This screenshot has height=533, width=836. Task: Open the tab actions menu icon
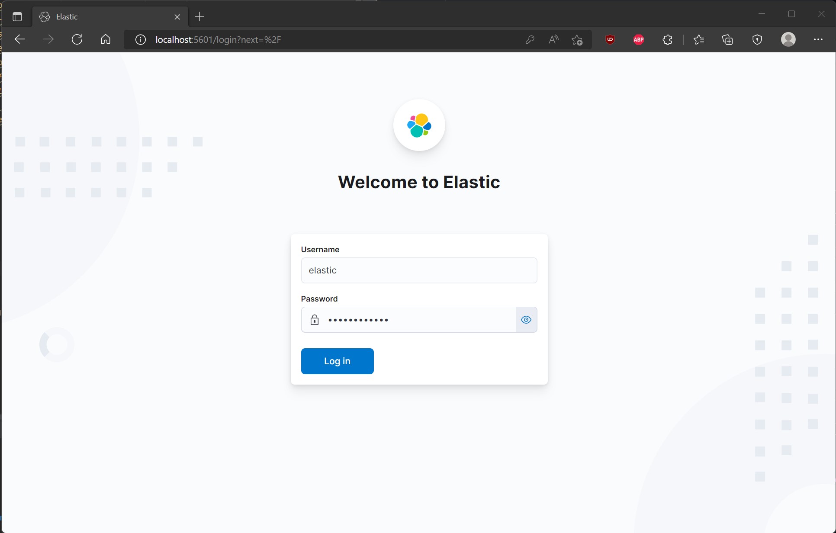(17, 17)
